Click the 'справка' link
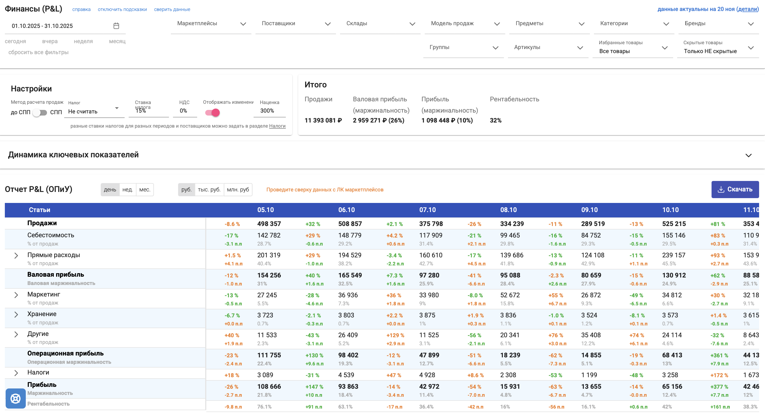 [x=81, y=9]
